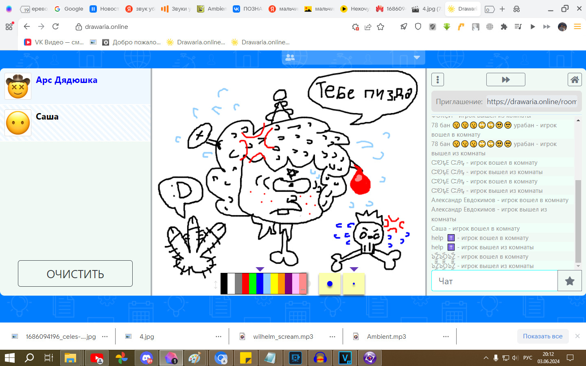The height and width of the screenshot is (366, 586).
Task: Switch to the Нехочу tab
Action: click(x=355, y=9)
